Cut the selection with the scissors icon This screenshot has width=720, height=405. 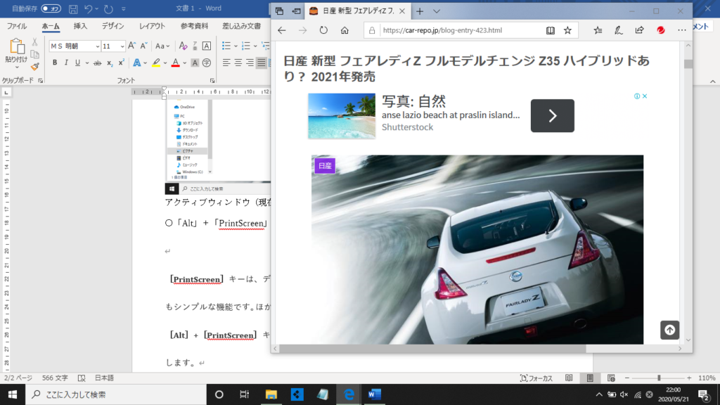[34, 42]
